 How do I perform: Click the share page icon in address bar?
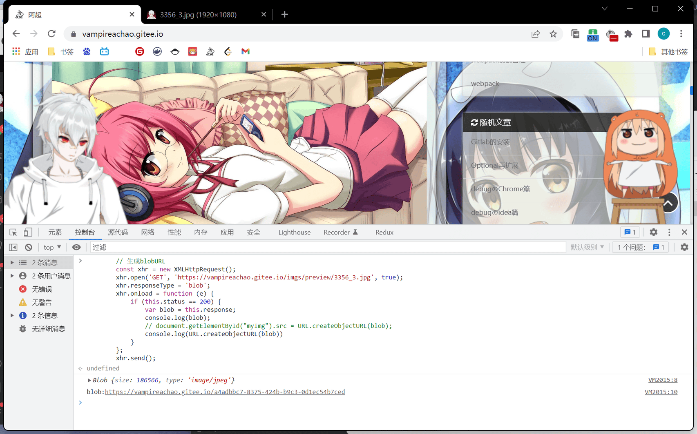click(535, 34)
